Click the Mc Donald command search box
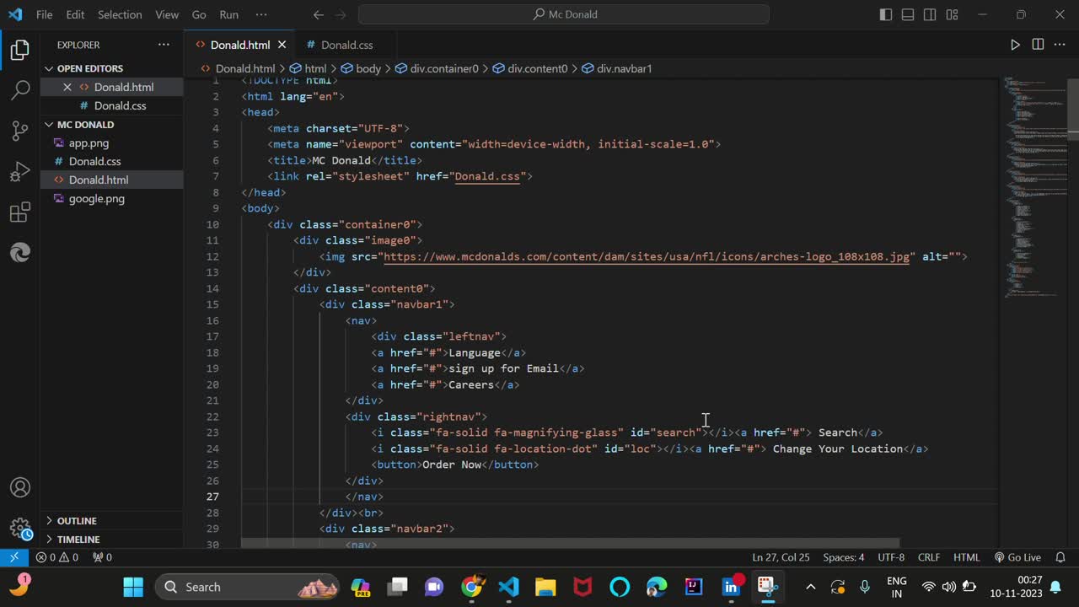Viewport: 1079px width, 607px height. [x=563, y=14]
